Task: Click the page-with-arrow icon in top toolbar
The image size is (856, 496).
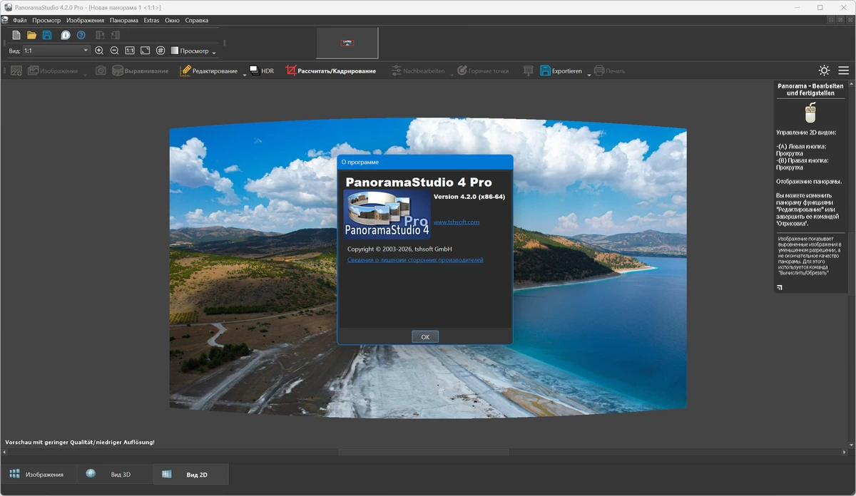Action: 100,35
